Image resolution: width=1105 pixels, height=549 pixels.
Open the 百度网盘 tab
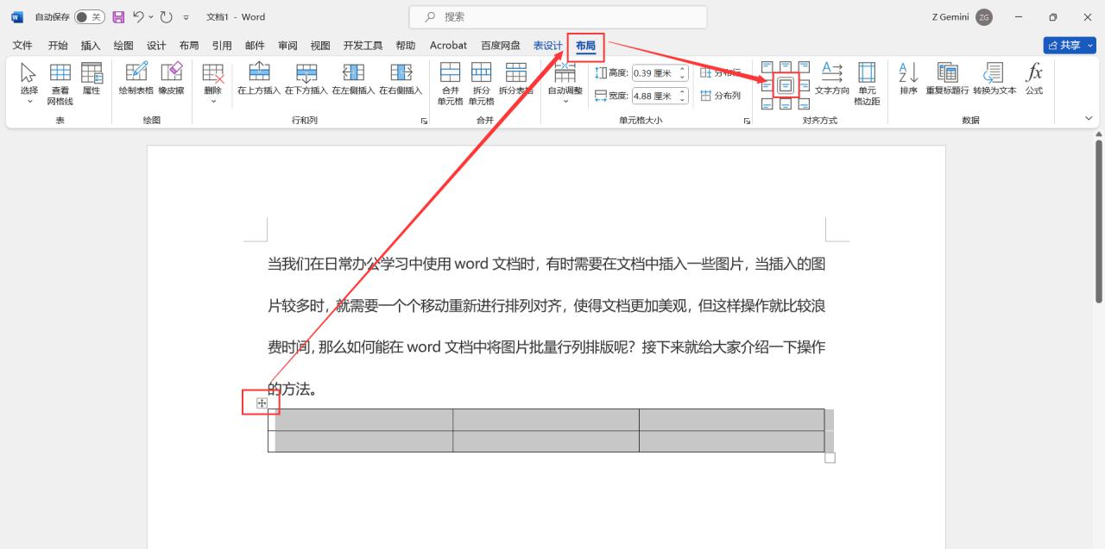coord(501,46)
